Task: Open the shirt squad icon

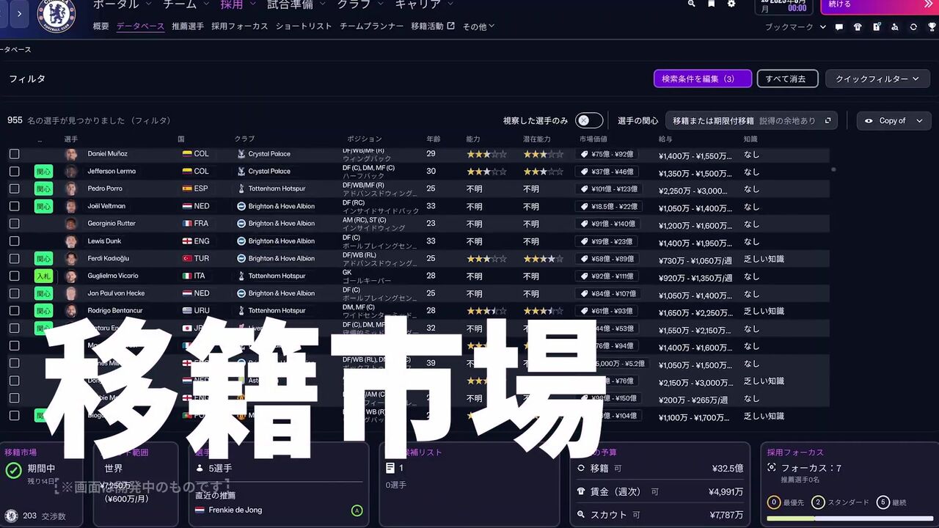Action: (x=858, y=27)
